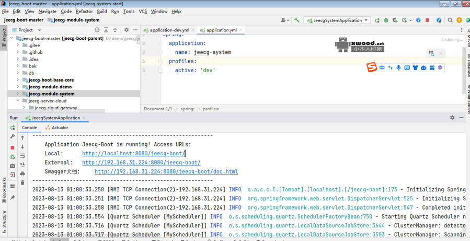Click the Run/Rerun icon in the top toolbar
Viewport: 470px width, 241px height.
coord(377,20)
